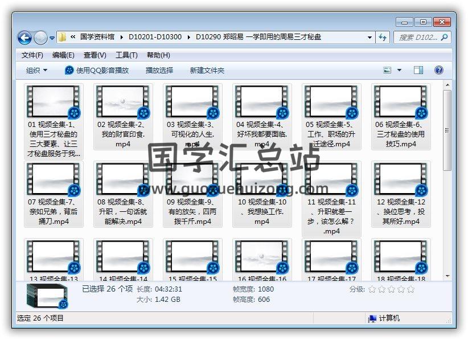Screen dimensions: 468x340
Task: Click 选定 26 个项目 status text
Action: point(40,318)
